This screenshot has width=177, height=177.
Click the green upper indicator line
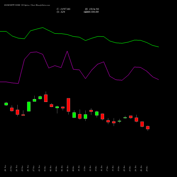[79, 37]
